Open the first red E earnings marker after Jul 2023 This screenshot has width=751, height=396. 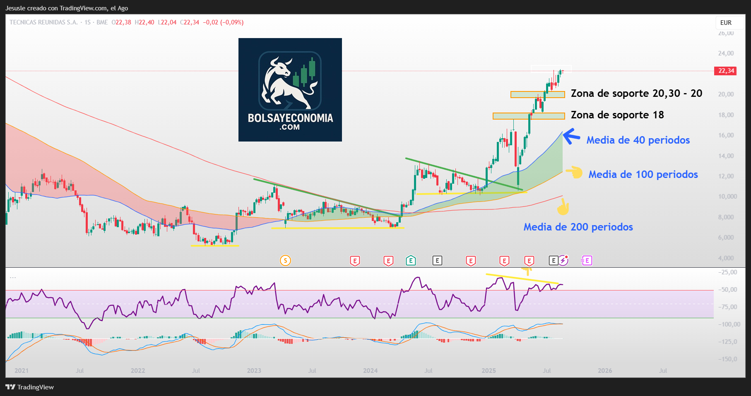point(355,261)
